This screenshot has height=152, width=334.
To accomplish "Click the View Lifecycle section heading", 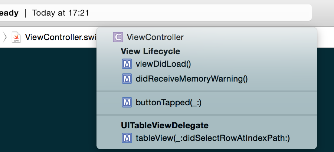I will 150,51.
